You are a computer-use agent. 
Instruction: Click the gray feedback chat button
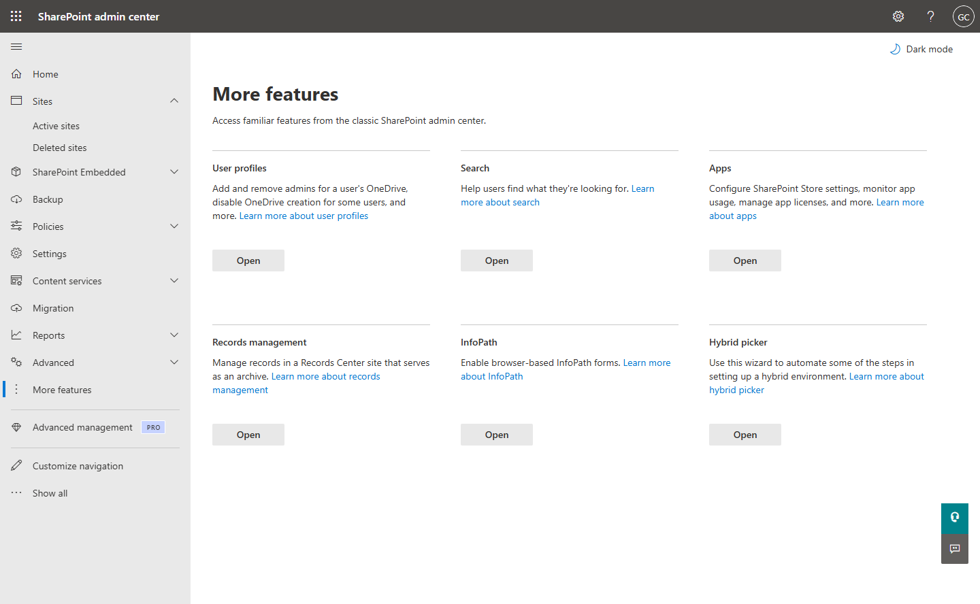click(955, 549)
